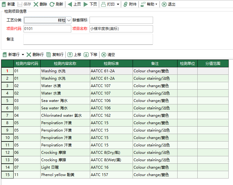Viewport: 233px width, 185px height.
Task: Open the Add Row (新增行) dropdown arrow
Action: (x=23, y=55)
